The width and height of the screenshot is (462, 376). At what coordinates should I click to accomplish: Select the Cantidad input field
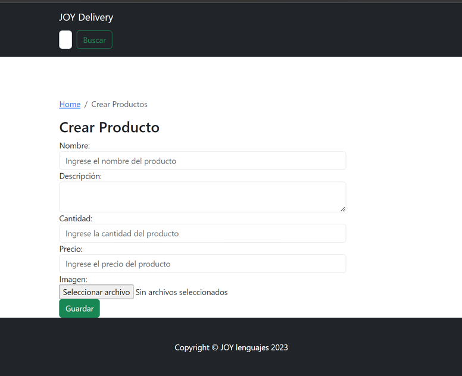tap(202, 233)
